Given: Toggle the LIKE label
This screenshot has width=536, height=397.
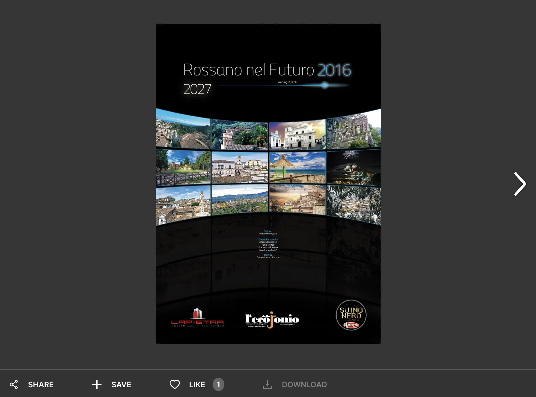Looking at the screenshot, I should (x=197, y=384).
